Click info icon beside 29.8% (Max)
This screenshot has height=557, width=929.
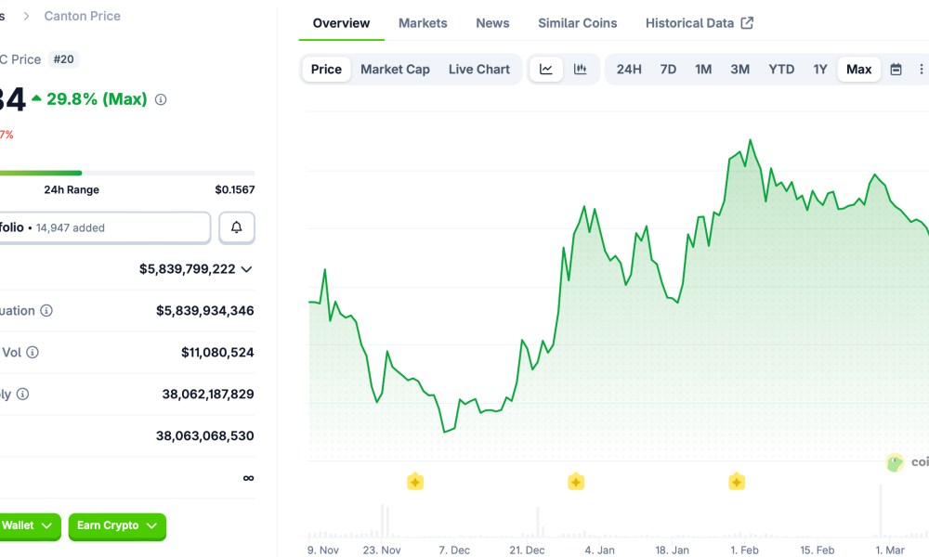[161, 99]
